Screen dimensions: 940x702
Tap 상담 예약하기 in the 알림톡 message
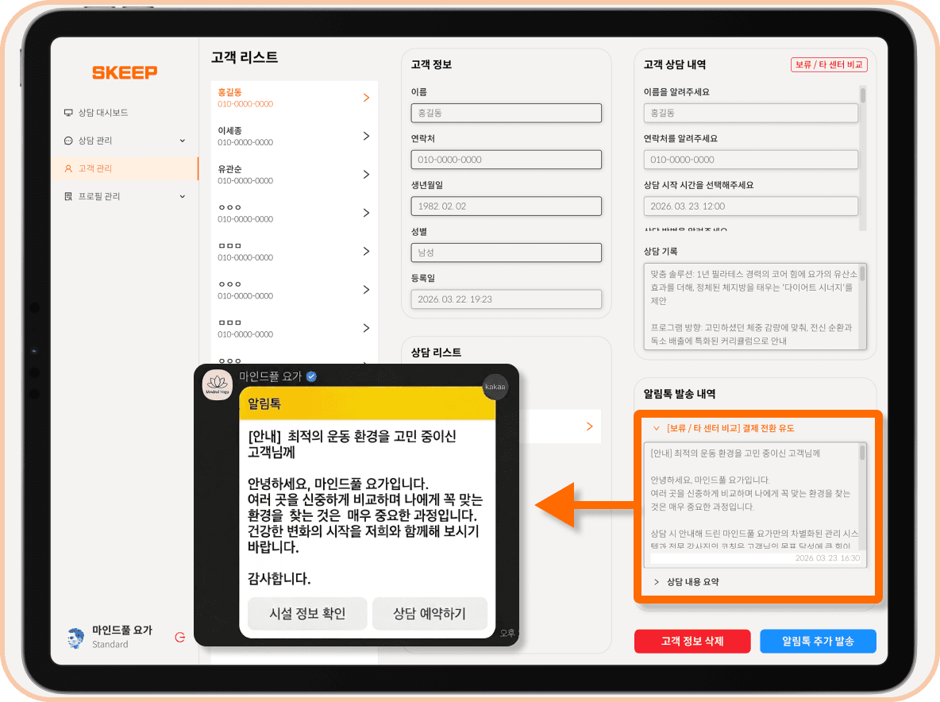[x=430, y=614]
